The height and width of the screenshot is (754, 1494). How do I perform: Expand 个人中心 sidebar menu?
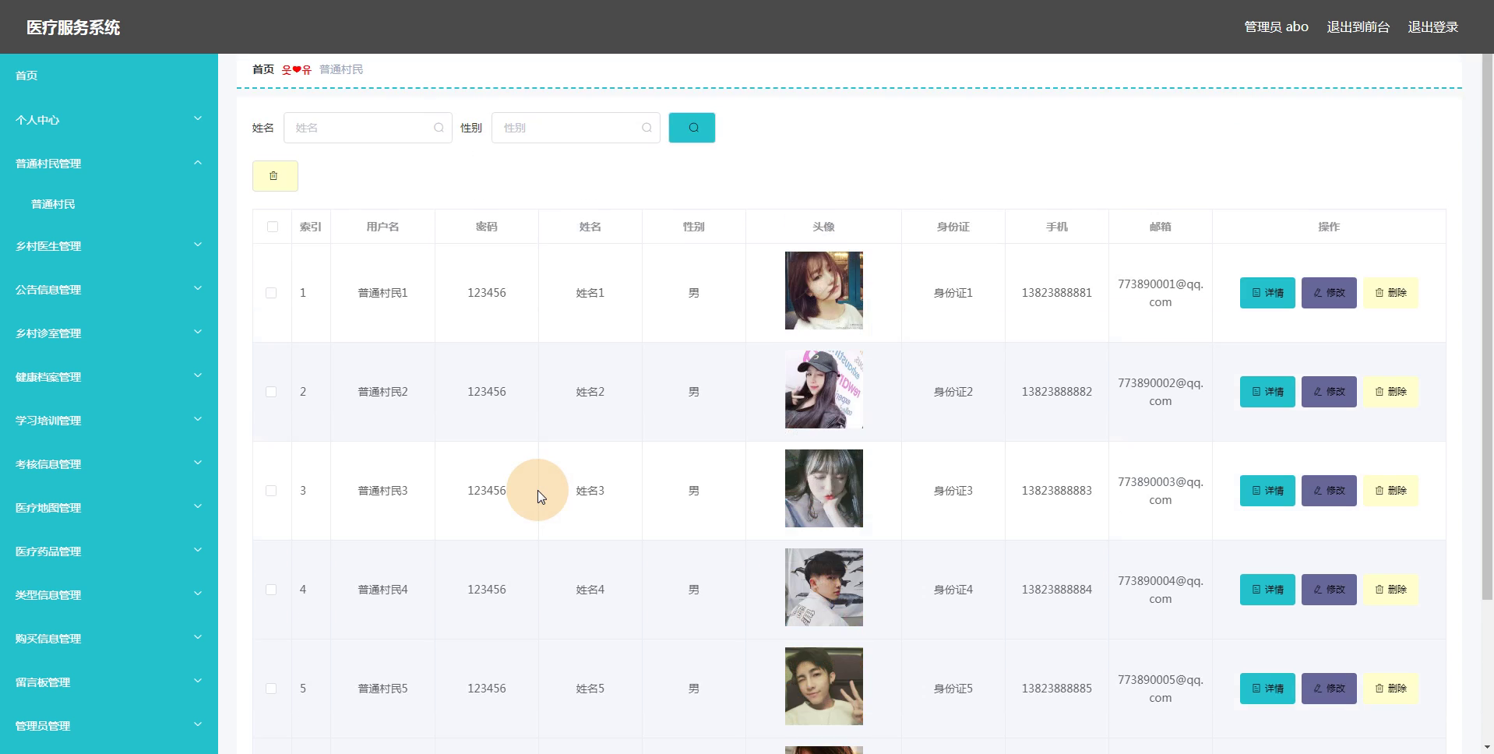point(109,119)
